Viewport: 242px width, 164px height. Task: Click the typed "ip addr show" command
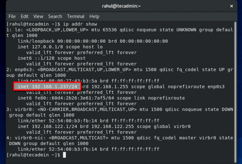79,24
